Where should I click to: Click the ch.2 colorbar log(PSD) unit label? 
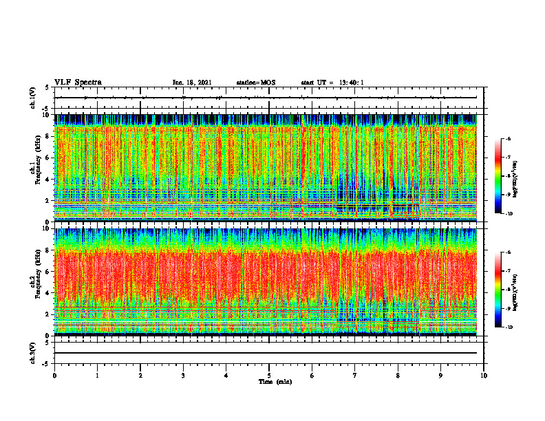coord(515,293)
